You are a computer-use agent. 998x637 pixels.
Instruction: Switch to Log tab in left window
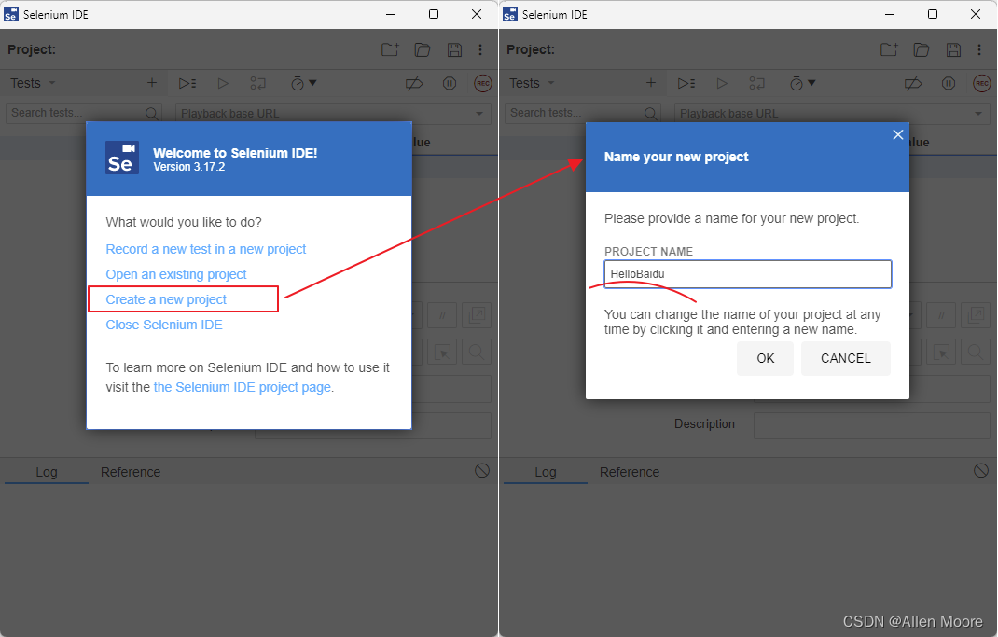coord(47,472)
